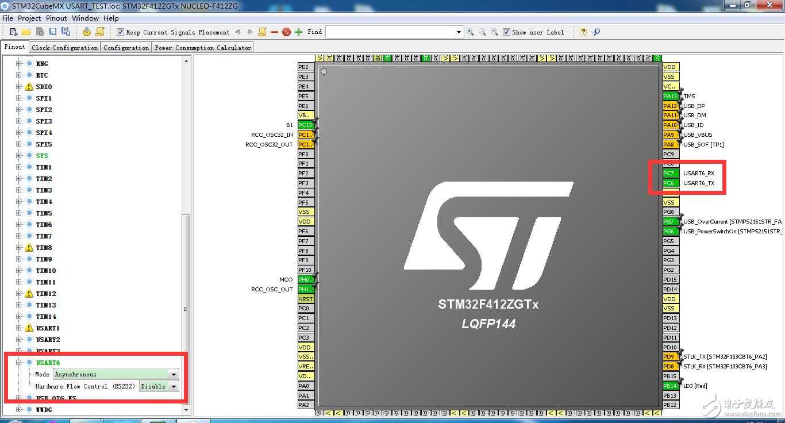
Task: Click the warning icon beside SDIO
Action: (x=29, y=87)
